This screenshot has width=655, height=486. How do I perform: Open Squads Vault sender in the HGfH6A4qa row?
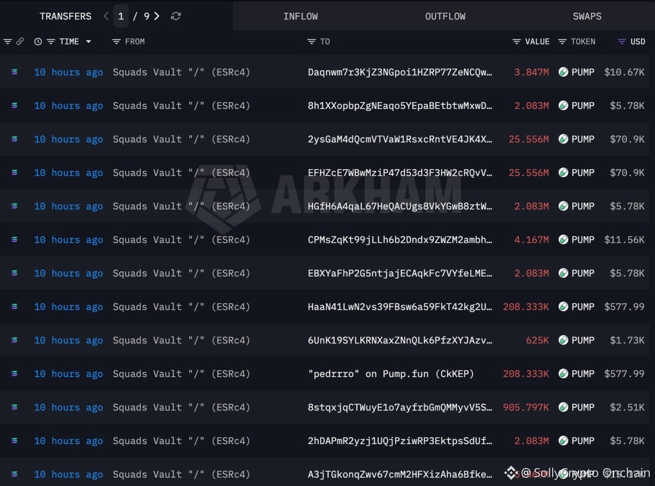(x=182, y=206)
